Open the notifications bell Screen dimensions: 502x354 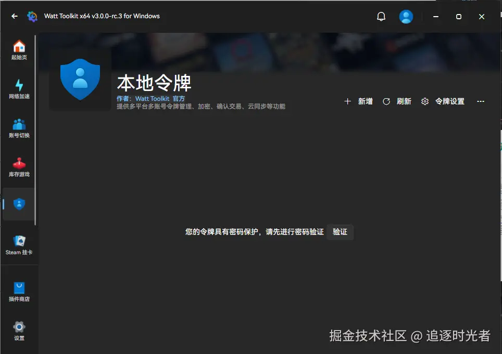[381, 16]
